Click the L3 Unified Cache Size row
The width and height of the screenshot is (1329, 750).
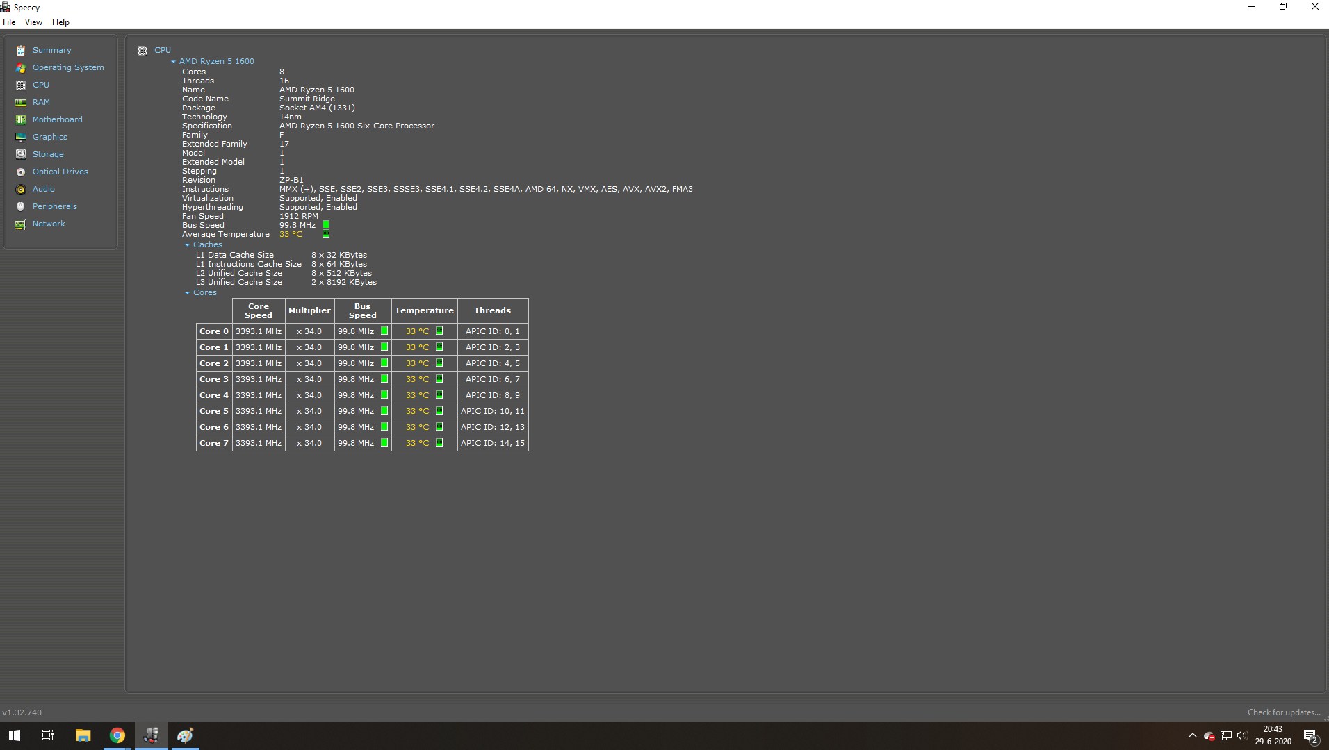pyautogui.click(x=286, y=282)
